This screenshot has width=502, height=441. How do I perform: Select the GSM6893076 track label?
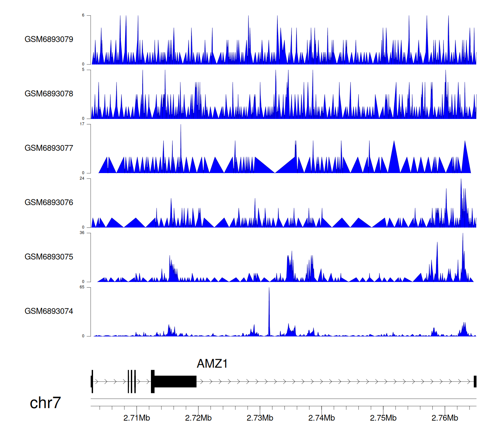[49, 202]
